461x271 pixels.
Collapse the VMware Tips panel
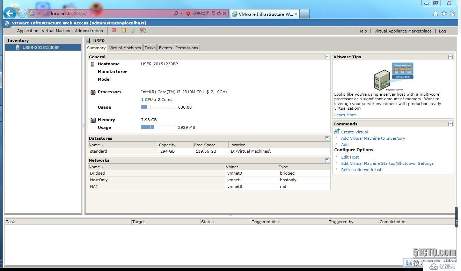(x=451, y=57)
